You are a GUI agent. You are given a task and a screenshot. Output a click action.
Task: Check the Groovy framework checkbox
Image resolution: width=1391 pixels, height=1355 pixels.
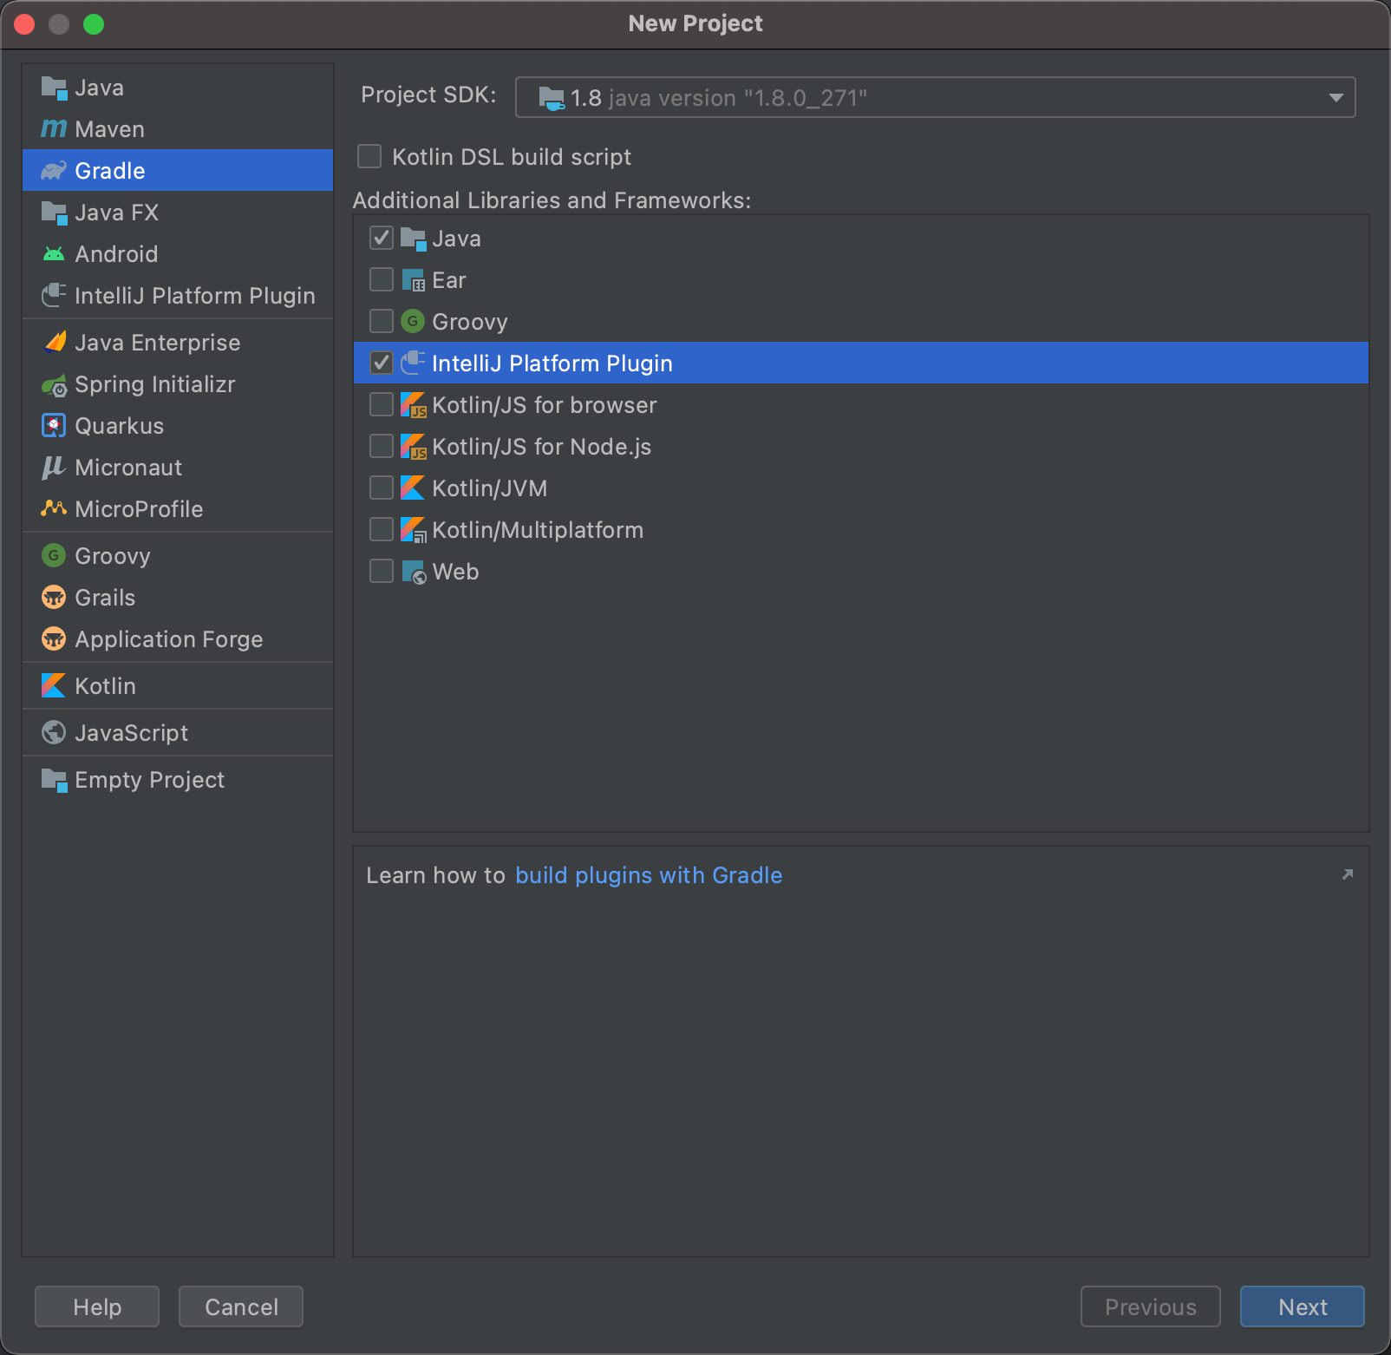tap(381, 321)
